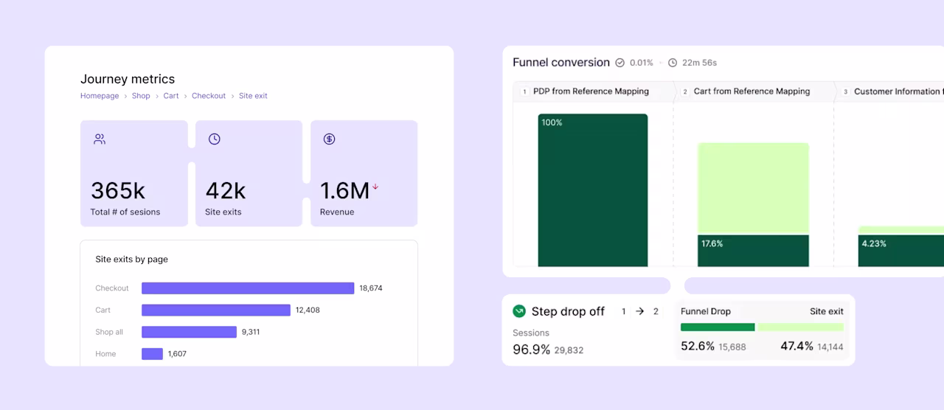Click the dark green Funnel Drop progress bar

(718, 327)
